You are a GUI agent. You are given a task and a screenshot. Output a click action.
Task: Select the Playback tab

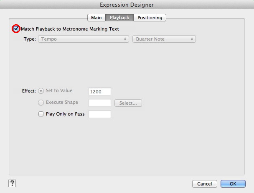pos(119,18)
